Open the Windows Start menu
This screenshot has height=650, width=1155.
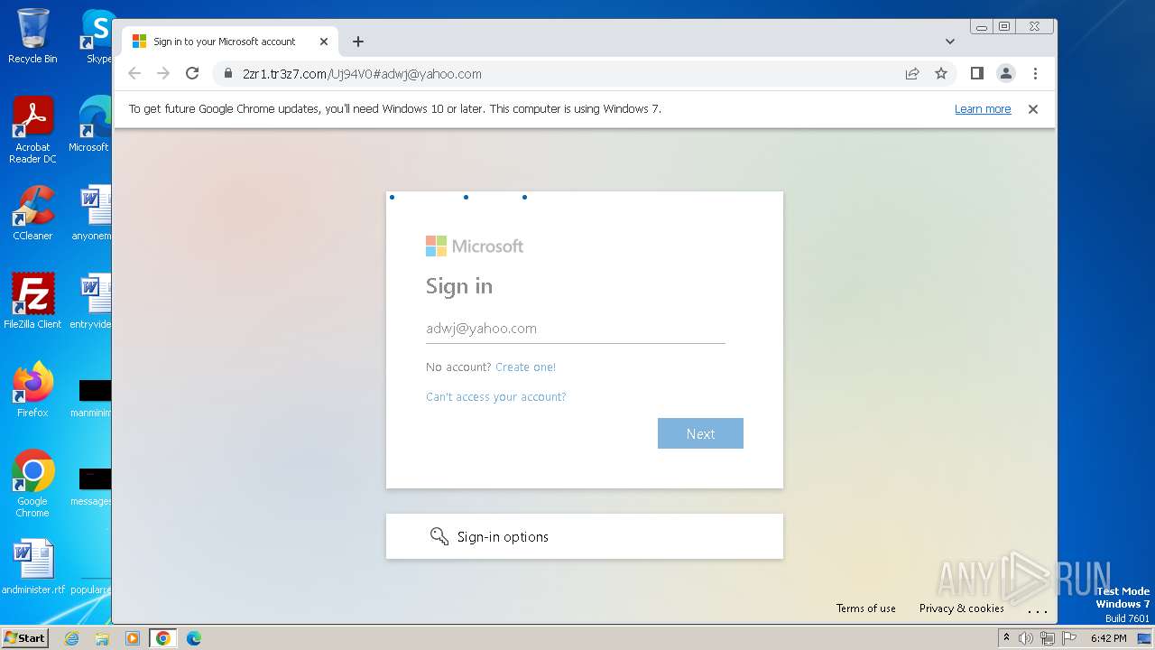pyautogui.click(x=24, y=637)
